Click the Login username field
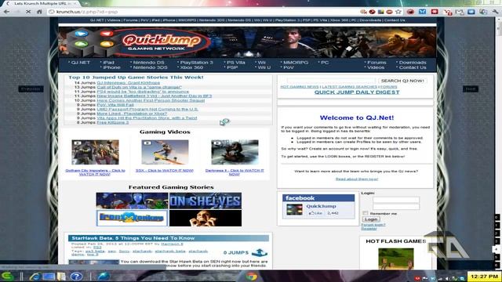Image resolution: width=502 pixels, height=282 pixels. (395, 200)
